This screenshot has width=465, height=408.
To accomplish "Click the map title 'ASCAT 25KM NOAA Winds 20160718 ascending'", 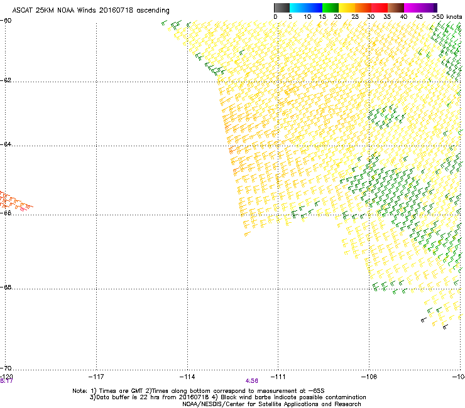I will click(90, 11).
